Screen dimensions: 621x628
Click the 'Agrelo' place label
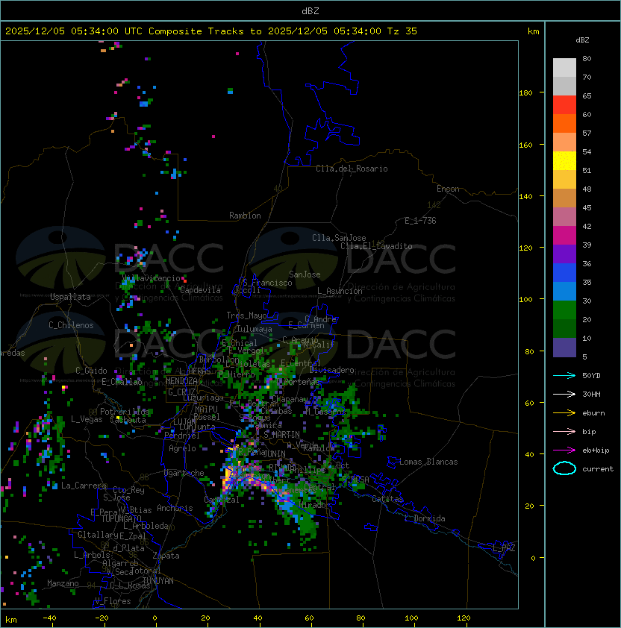pos(182,448)
